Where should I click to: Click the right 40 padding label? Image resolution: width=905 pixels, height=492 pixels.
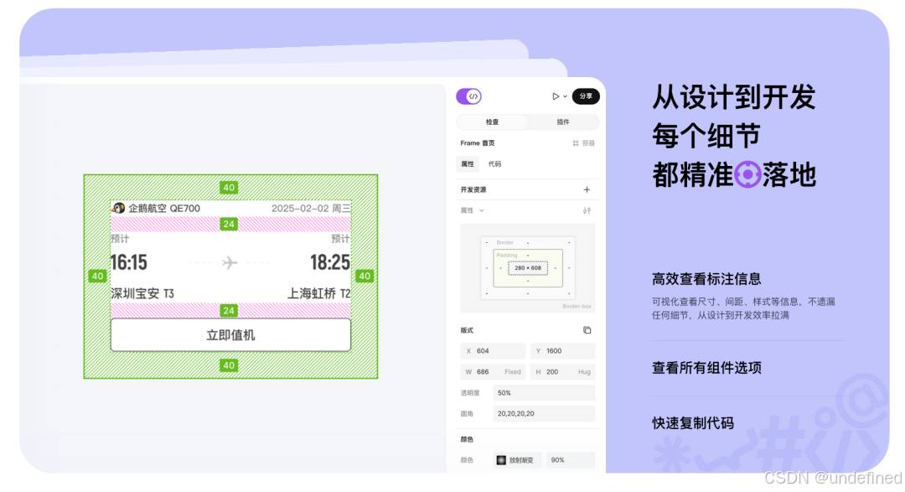point(365,276)
